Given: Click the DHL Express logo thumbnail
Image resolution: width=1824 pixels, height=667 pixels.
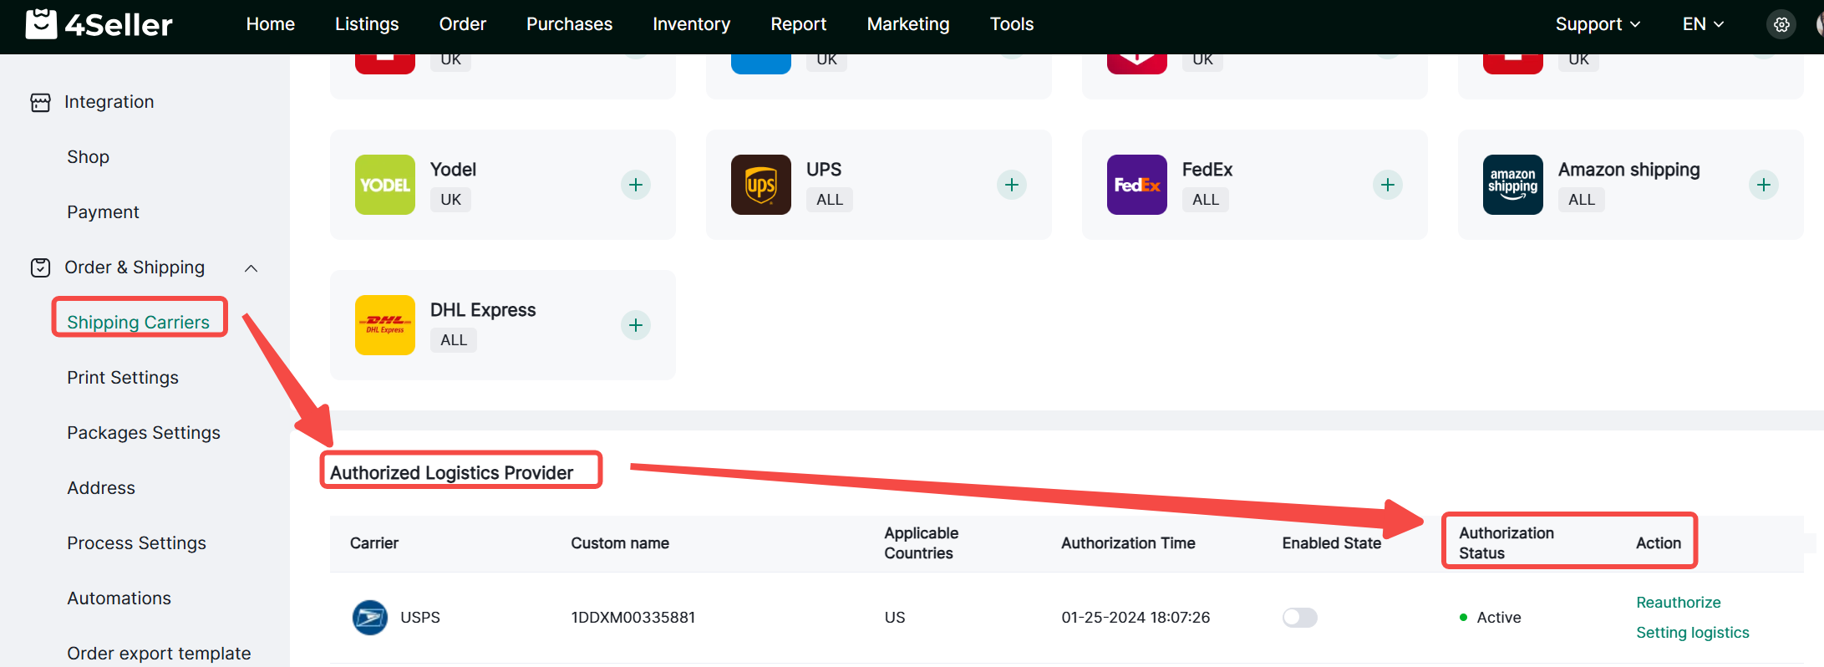Looking at the screenshot, I should (x=384, y=325).
